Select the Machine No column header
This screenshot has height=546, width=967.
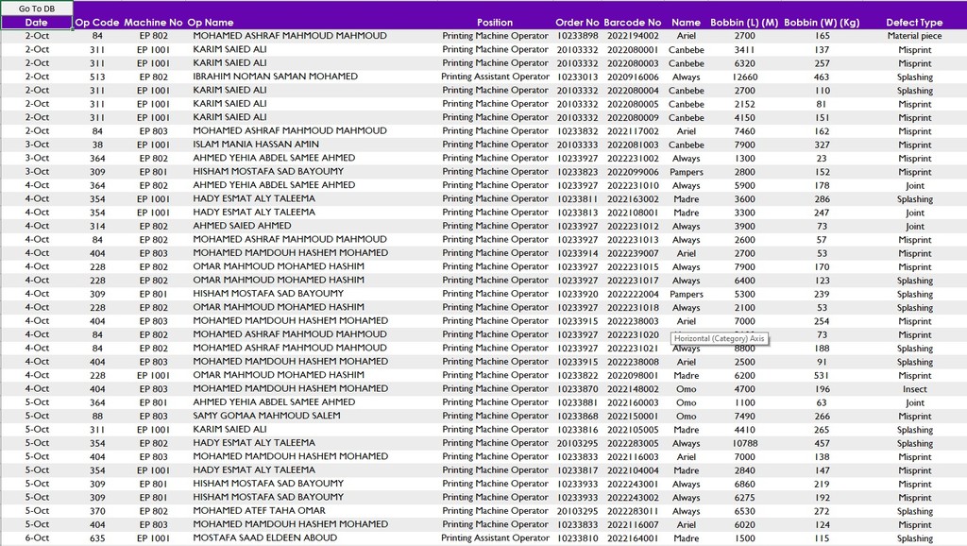point(153,23)
